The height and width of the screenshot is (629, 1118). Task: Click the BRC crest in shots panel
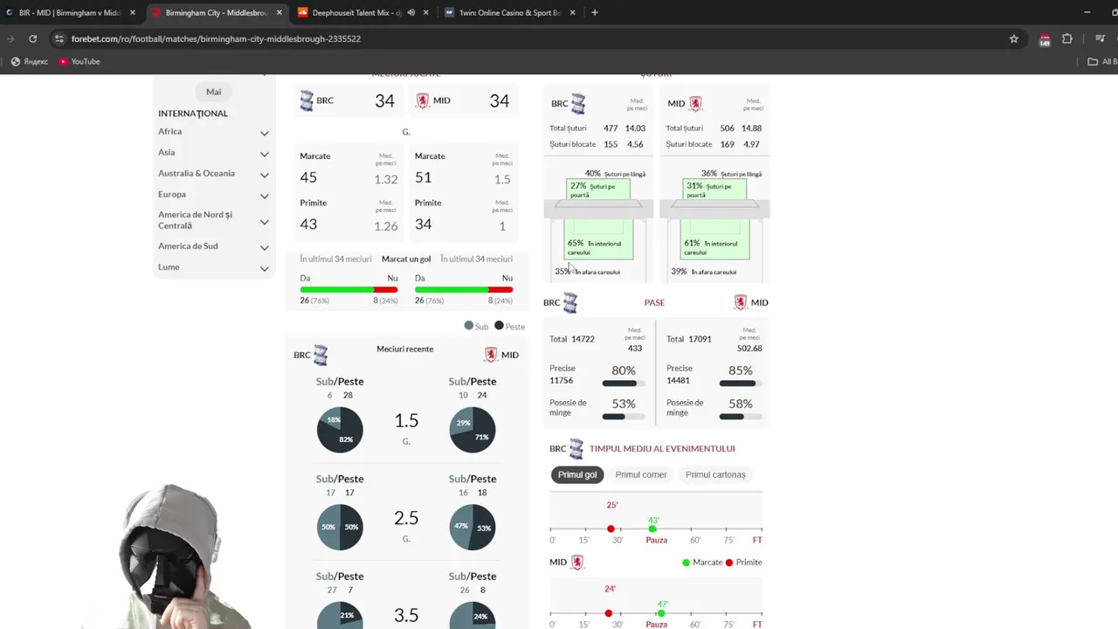[578, 103]
